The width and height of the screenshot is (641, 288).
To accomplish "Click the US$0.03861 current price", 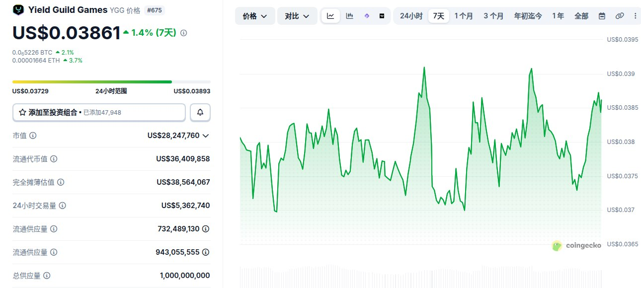I will [67, 33].
